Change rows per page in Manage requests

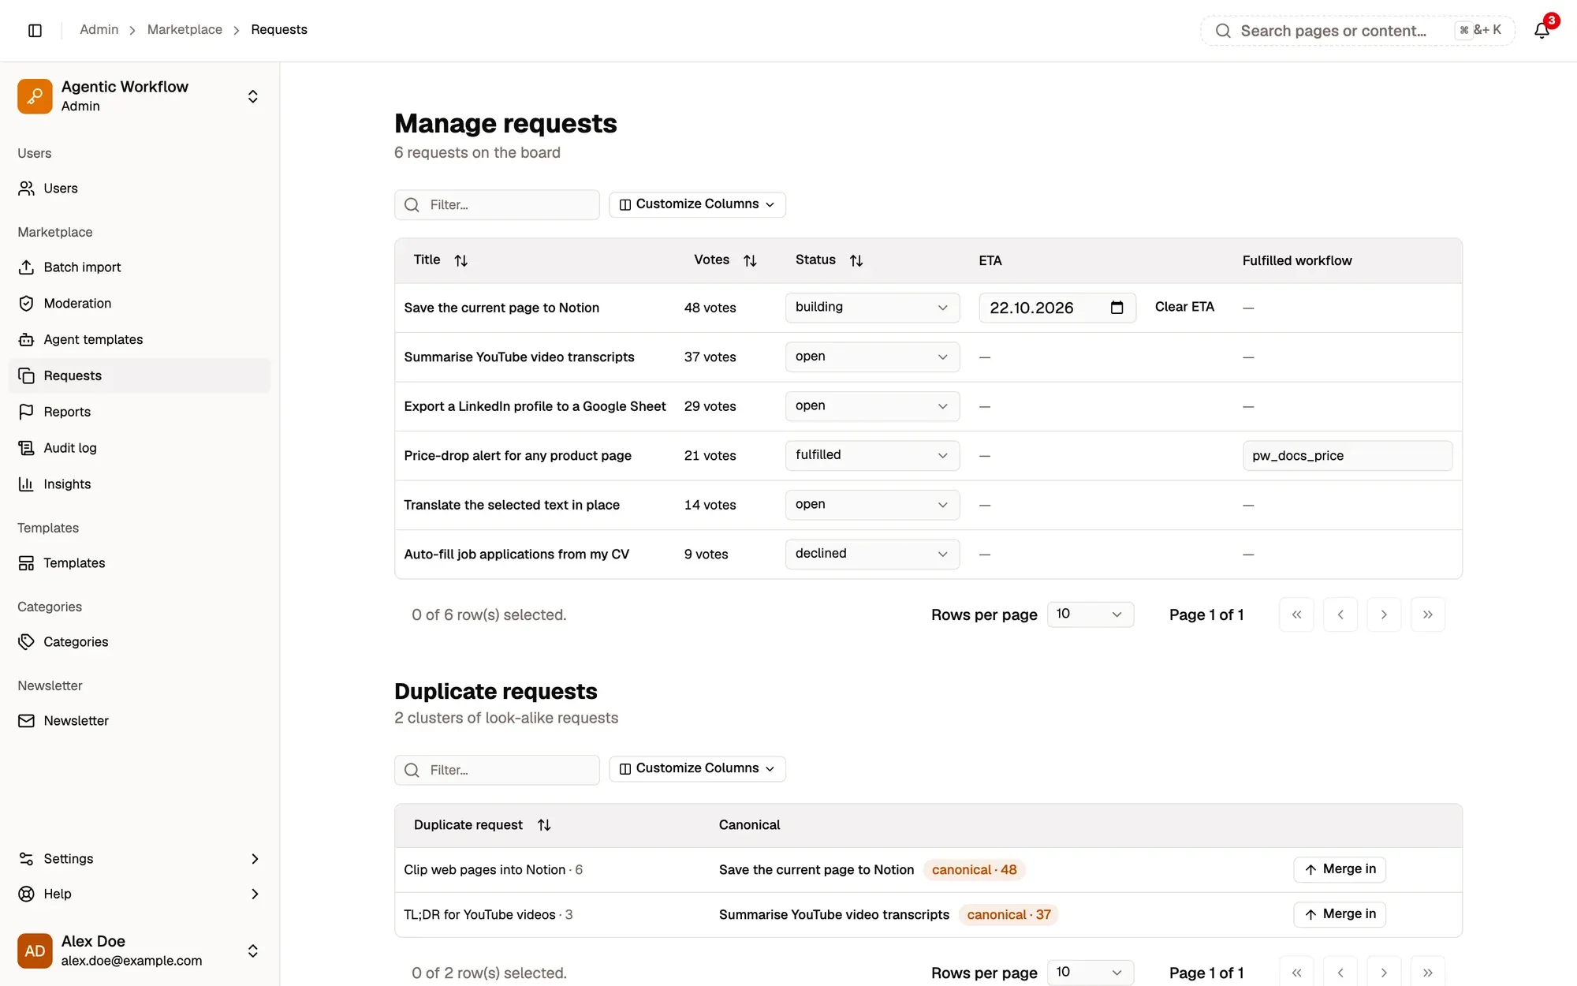point(1090,614)
